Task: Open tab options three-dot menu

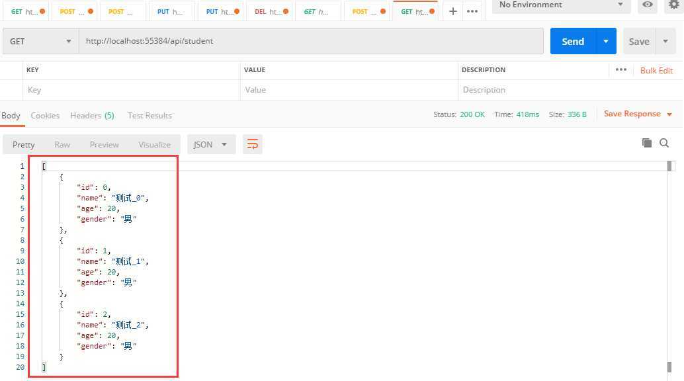Action: click(x=472, y=11)
